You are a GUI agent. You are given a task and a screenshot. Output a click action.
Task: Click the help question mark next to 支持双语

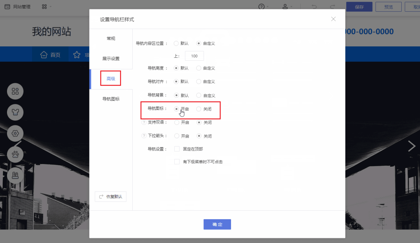[144, 122]
